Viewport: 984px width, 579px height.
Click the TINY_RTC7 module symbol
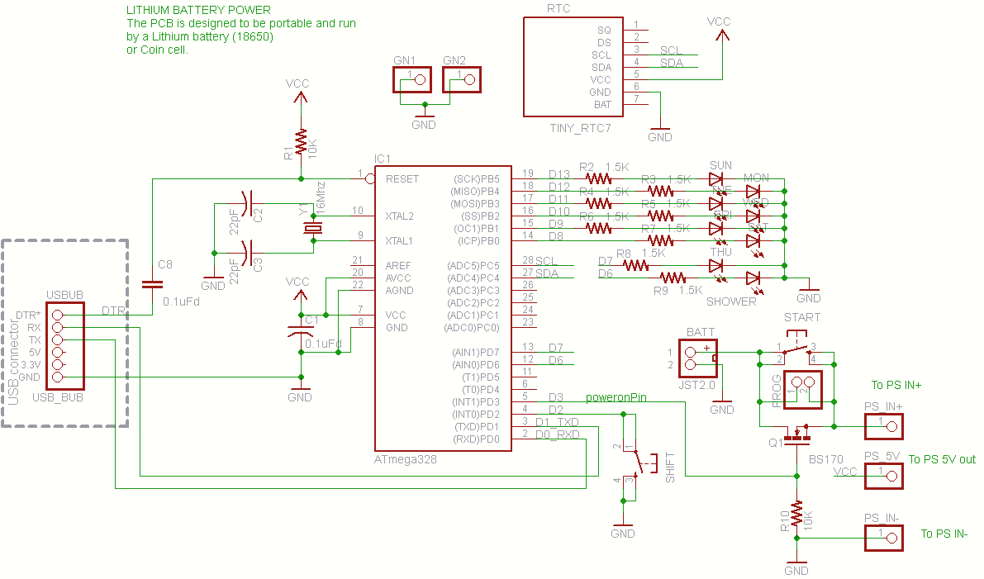[x=574, y=66]
